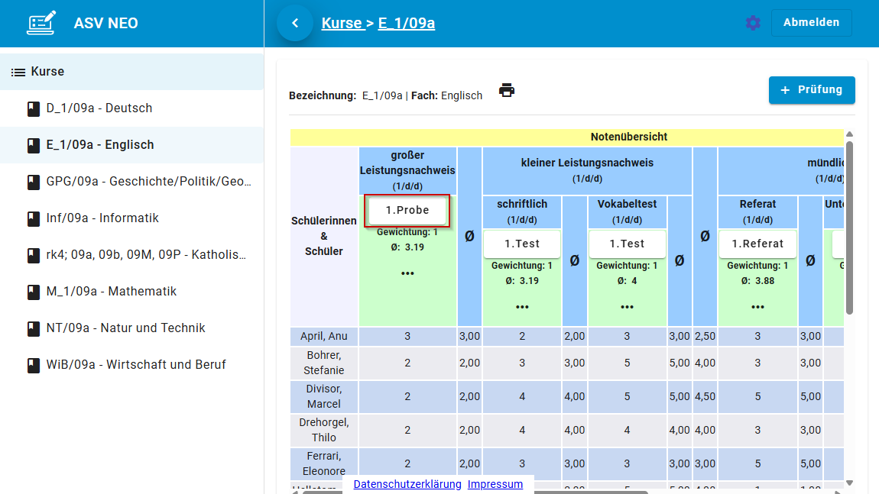Screen dimensions: 879x494
Task: Click the vertical scrollbar of grades table
Action: pos(849,229)
